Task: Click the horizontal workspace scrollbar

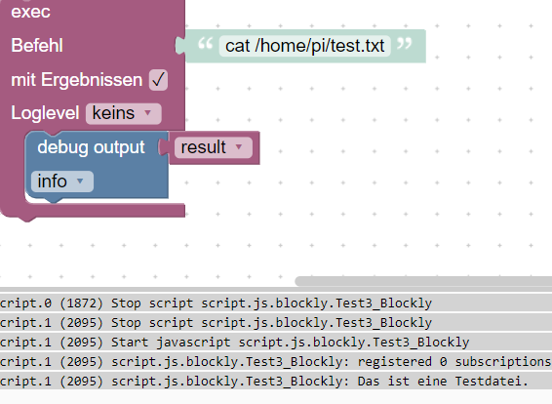Action: pyautogui.click(x=423, y=281)
